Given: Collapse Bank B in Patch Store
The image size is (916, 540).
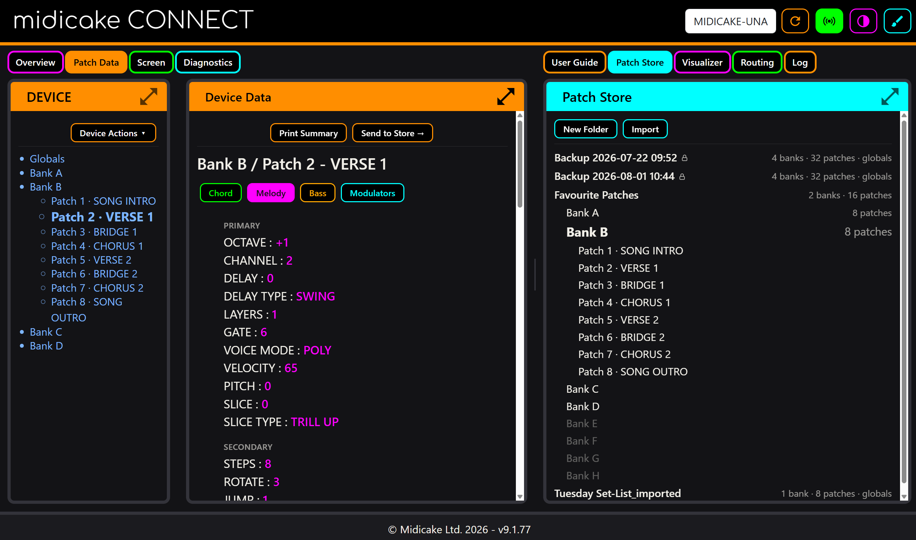Looking at the screenshot, I should [587, 232].
